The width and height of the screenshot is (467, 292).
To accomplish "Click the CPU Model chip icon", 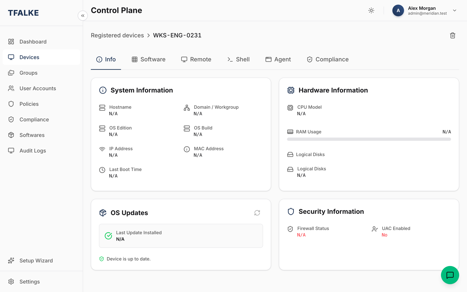I will tap(290, 108).
